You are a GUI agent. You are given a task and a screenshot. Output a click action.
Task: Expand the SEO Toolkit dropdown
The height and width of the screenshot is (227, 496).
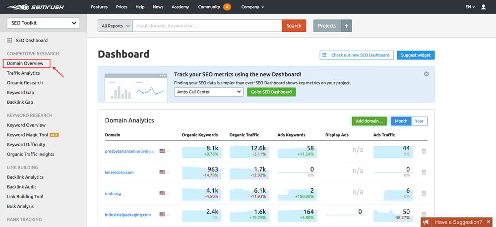coord(43,23)
